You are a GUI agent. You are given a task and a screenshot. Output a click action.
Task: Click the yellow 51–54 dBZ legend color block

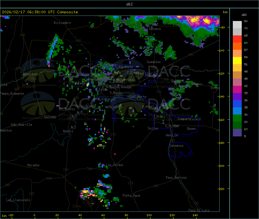237,61
